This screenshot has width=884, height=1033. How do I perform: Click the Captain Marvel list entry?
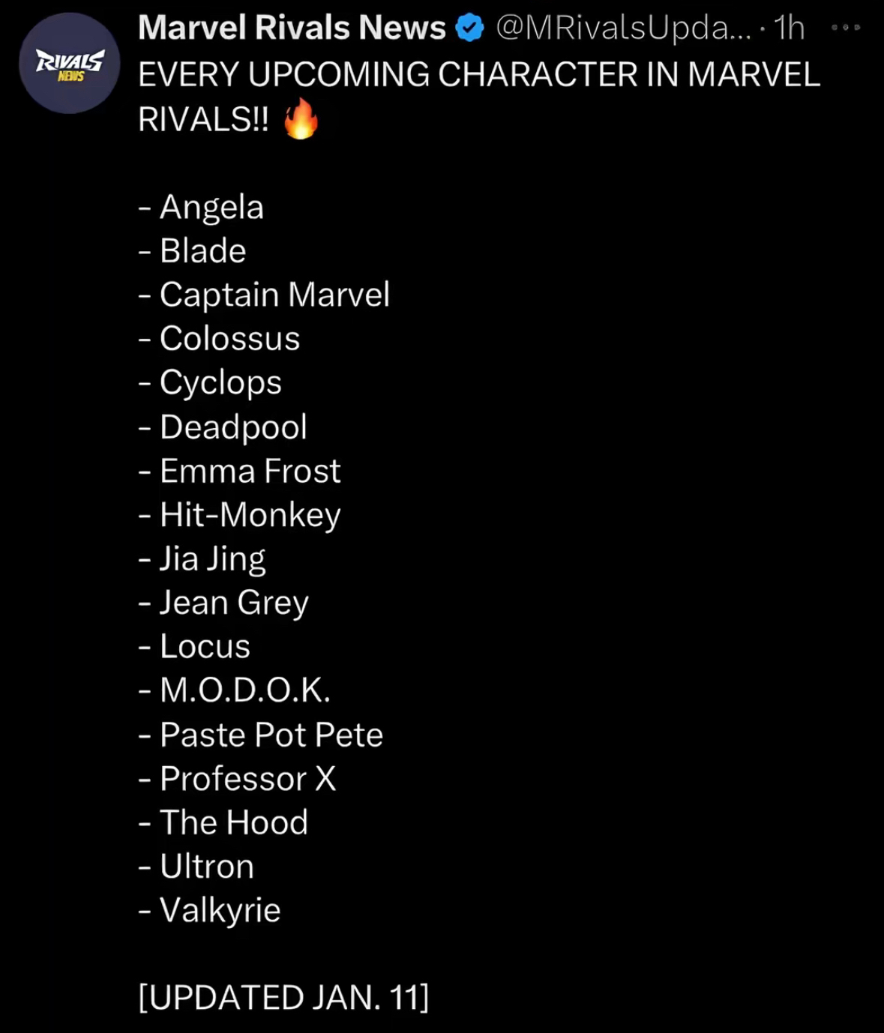pos(274,295)
